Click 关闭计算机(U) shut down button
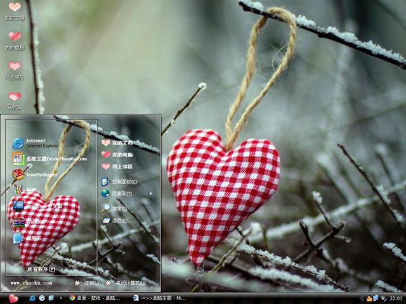Screen dimensions: 406x304 [126, 283]
